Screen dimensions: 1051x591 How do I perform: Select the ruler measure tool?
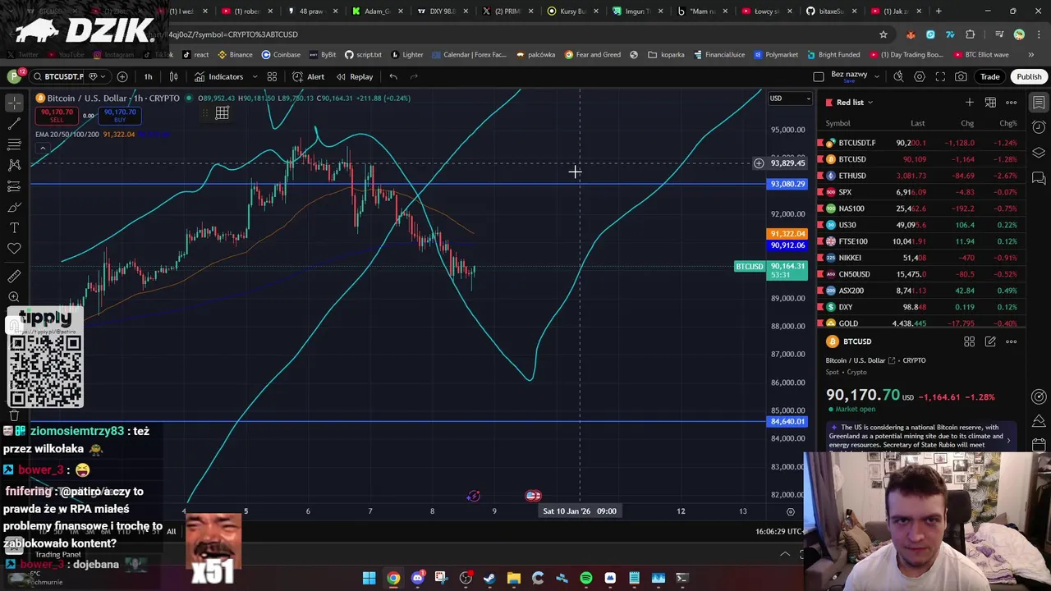coord(14,277)
